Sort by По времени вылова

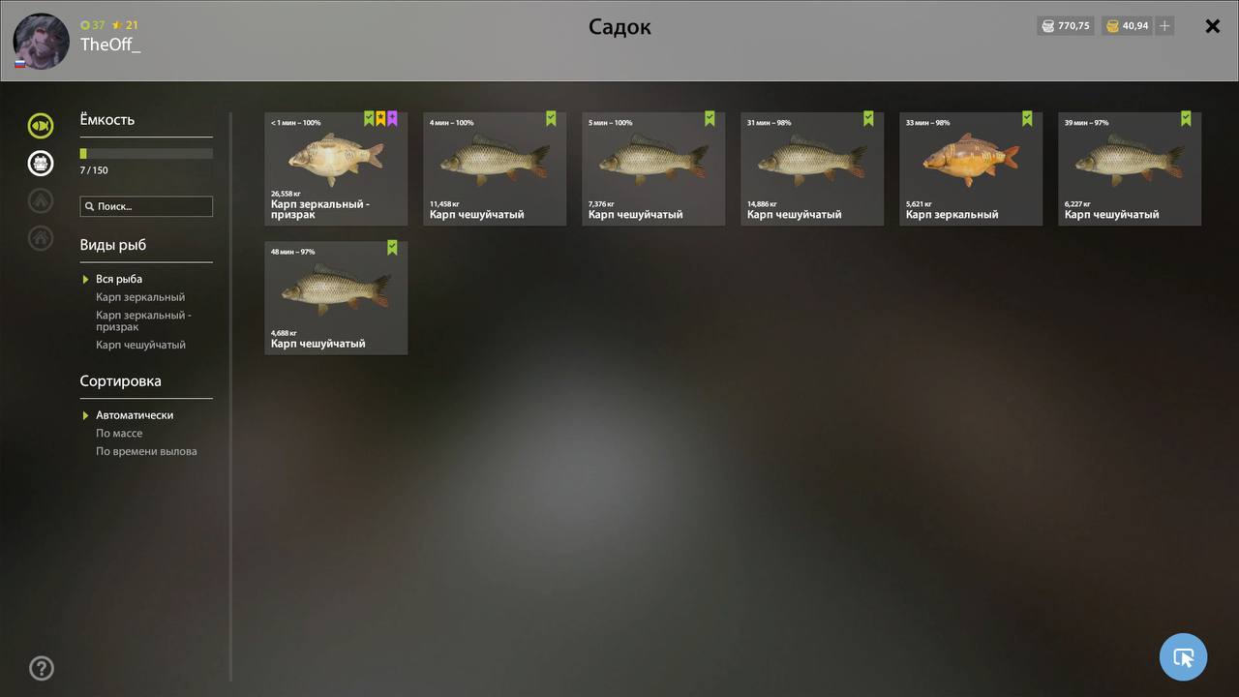(146, 452)
